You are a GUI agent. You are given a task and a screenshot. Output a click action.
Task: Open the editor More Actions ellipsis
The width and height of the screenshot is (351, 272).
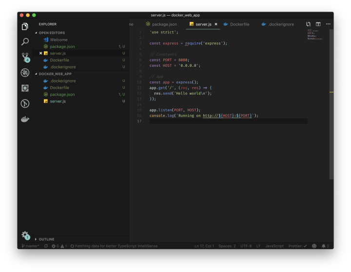click(328, 24)
